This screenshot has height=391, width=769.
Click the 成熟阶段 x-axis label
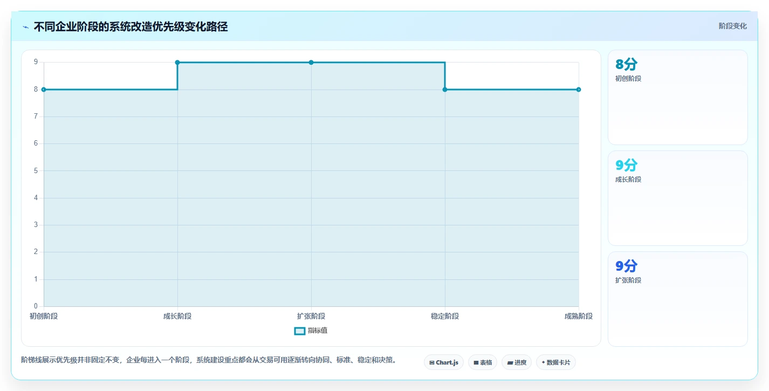(x=579, y=316)
